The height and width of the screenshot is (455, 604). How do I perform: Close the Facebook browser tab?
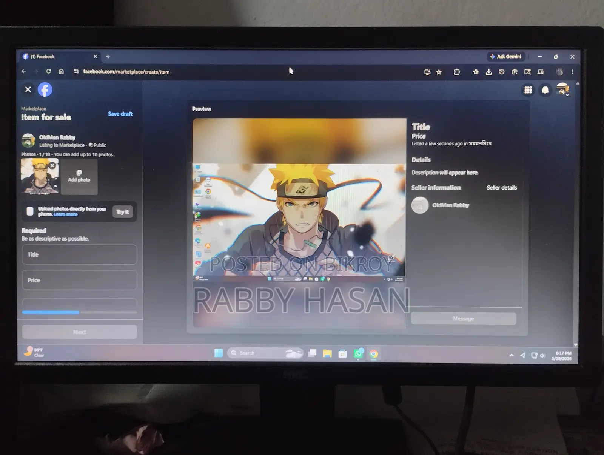click(95, 57)
